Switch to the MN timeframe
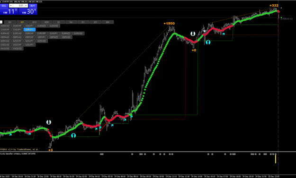Image resolution: width=296 pixels, height=178 pixels. [108, 22]
